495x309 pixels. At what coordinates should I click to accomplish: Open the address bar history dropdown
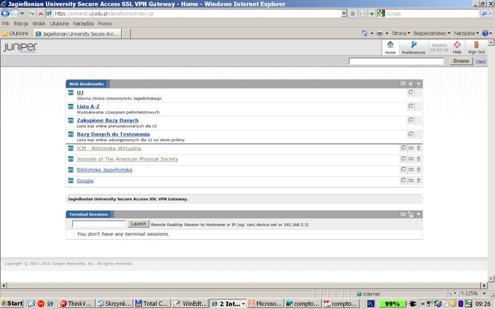pyautogui.click(x=344, y=13)
